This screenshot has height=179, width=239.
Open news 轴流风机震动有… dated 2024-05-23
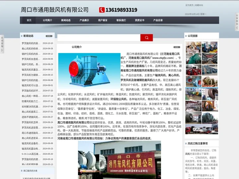tap(31, 149)
